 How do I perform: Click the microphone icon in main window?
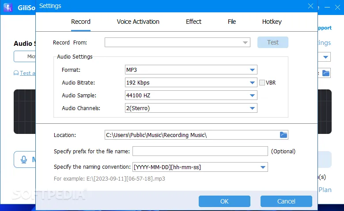(x=24, y=159)
